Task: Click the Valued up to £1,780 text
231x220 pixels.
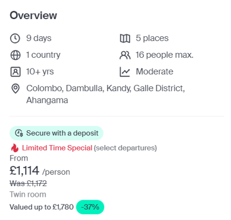Action: pyautogui.click(x=42, y=207)
